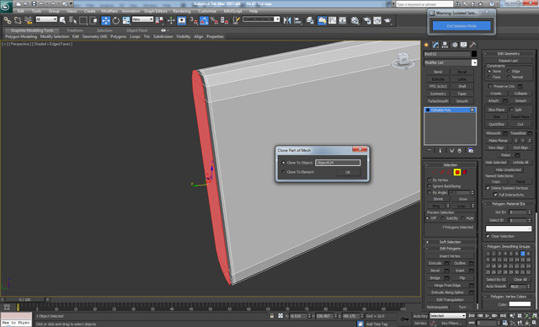Open the Create command panel tab

[427, 45]
